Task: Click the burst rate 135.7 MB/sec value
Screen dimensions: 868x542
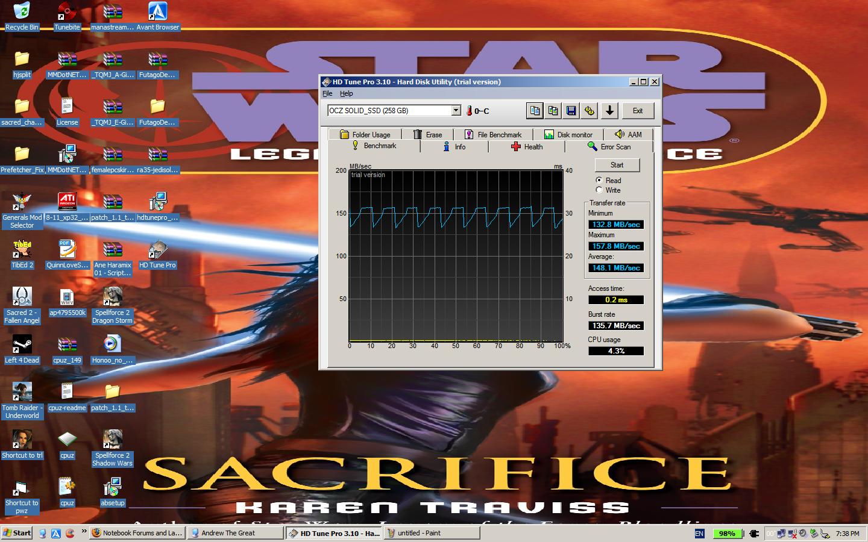Action: (x=616, y=325)
